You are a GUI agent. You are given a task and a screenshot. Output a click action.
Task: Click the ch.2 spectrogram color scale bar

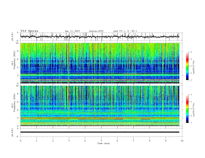187,109
